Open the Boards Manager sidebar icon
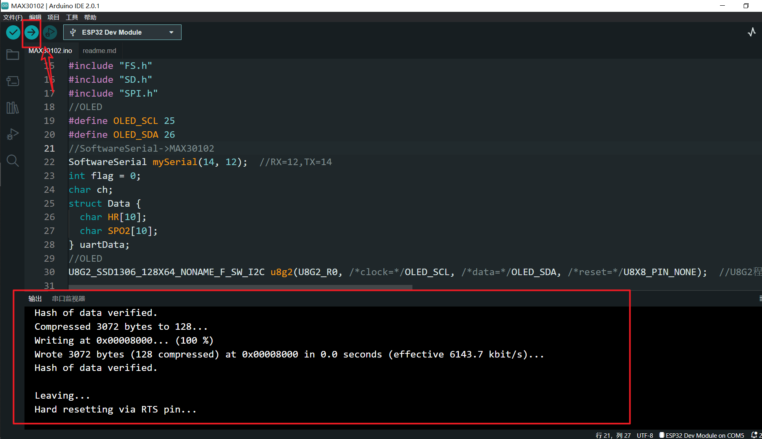Viewport: 762px width, 439px height. point(13,81)
